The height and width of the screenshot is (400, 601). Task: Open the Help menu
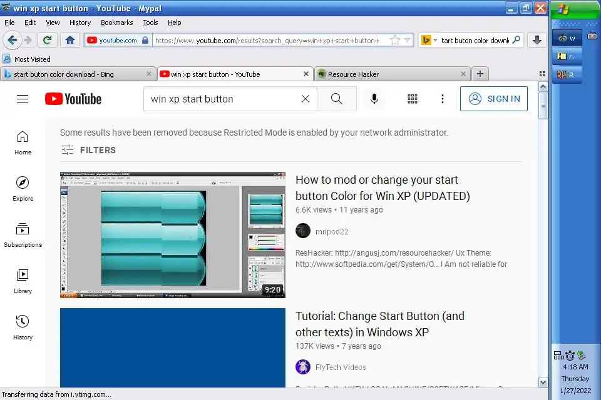point(175,22)
